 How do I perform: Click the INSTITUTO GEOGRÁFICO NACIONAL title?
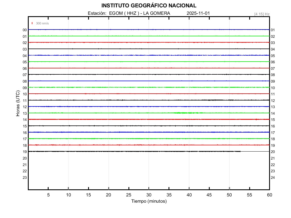point(149,6)
